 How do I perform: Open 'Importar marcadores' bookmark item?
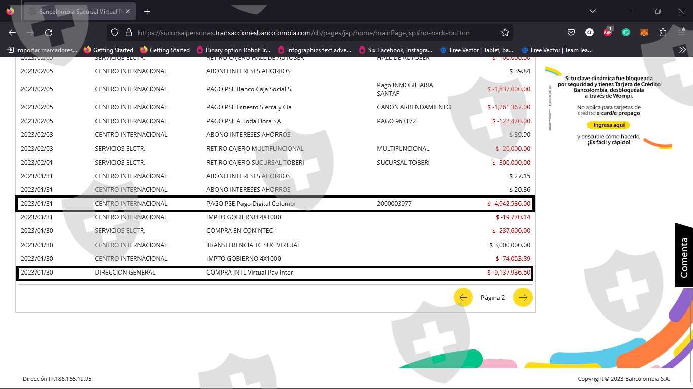(42, 50)
